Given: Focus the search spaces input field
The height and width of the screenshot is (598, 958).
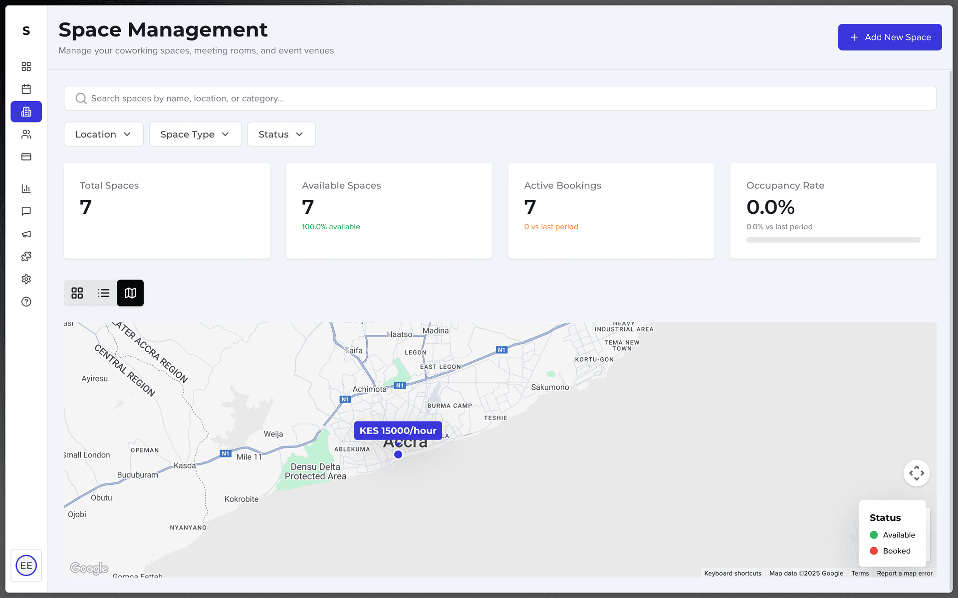Looking at the screenshot, I should (499, 99).
